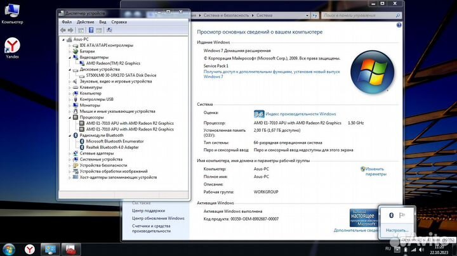Click the Клавиатуры keyboard icon
This screenshot has height=256, width=457.
click(76, 87)
